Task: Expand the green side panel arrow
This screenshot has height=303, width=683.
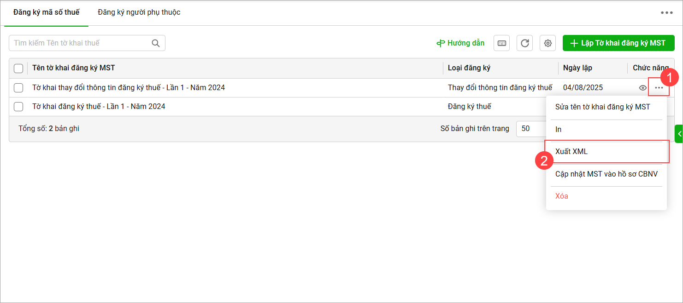Action: point(679,134)
